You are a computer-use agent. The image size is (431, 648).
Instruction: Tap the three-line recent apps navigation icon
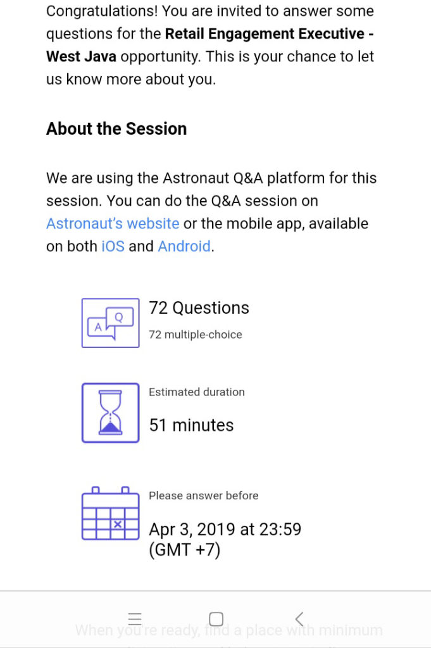(135, 619)
